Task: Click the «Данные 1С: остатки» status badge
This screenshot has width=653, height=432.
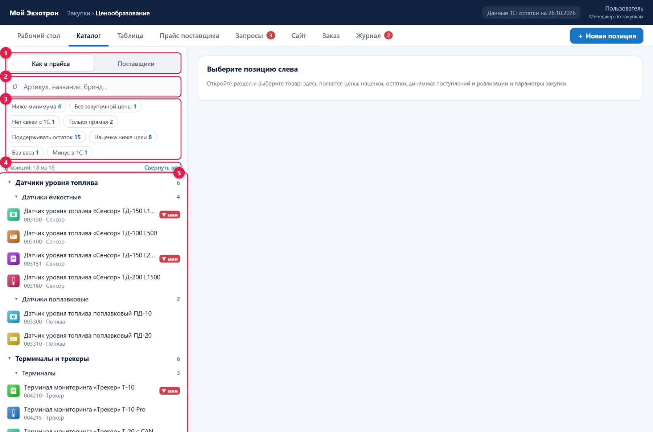Action: (531, 13)
